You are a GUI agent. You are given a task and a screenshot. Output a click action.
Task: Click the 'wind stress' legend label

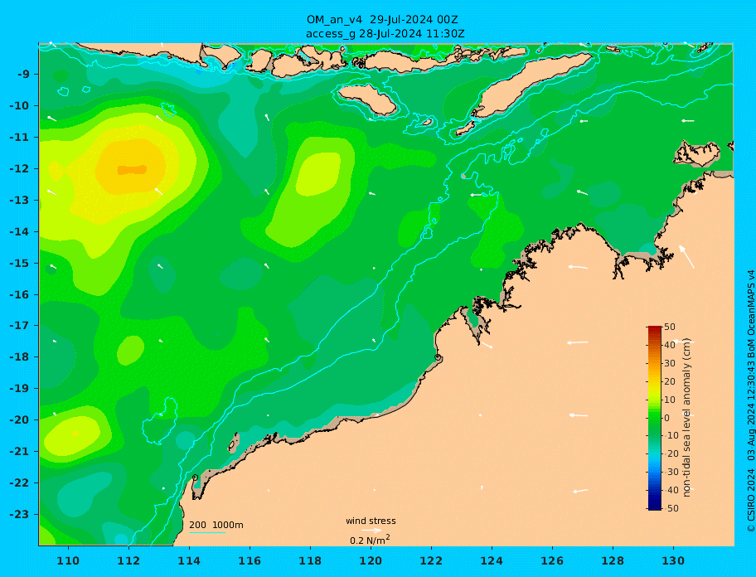pyautogui.click(x=371, y=521)
